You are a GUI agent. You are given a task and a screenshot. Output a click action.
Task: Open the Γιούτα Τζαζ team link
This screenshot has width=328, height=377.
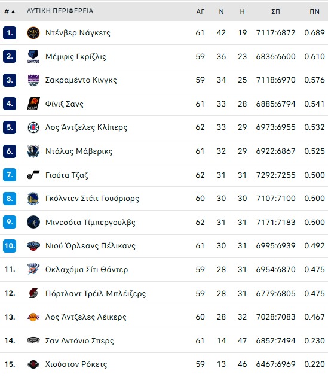pyautogui.click(x=67, y=175)
